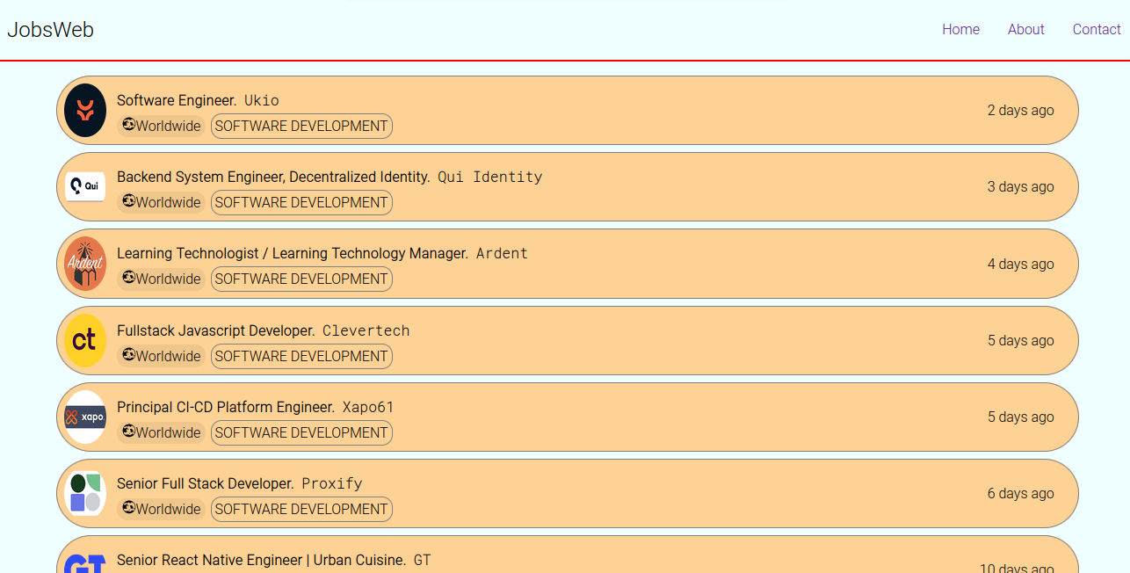1130x573 pixels.
Task: Click the Proxify company logo
Action: (x=85, y=493)
